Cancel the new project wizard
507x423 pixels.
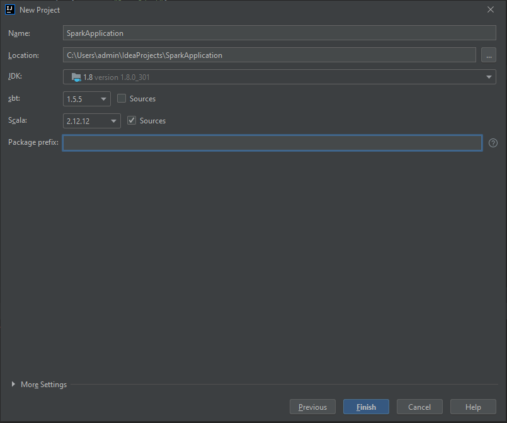pyautogui.click(x=419, y=407)
